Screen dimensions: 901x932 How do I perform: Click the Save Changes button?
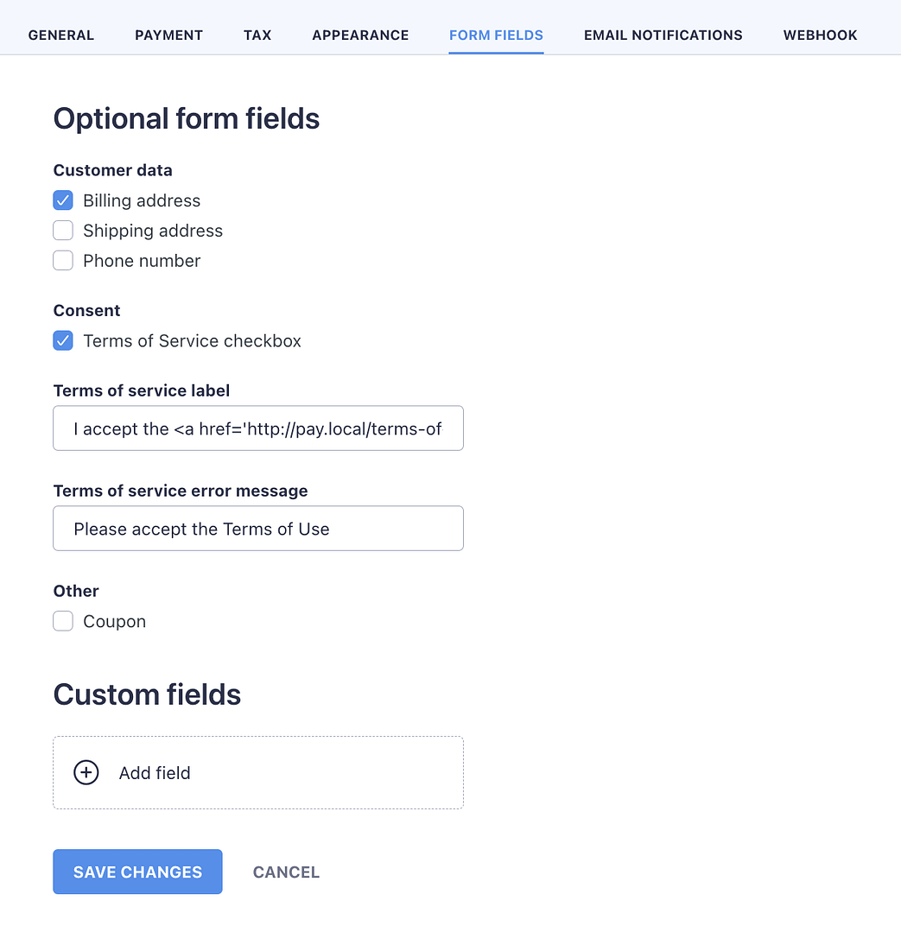pyautogui.click(x=137, y=872)
